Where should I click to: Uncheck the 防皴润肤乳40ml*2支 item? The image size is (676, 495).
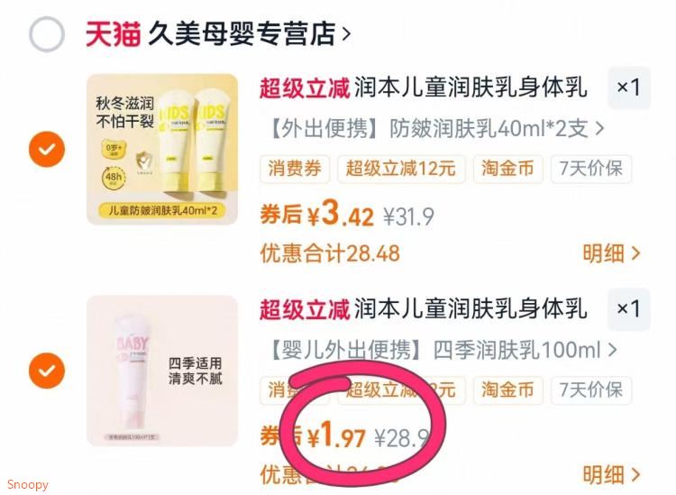[x=47, y=149]
